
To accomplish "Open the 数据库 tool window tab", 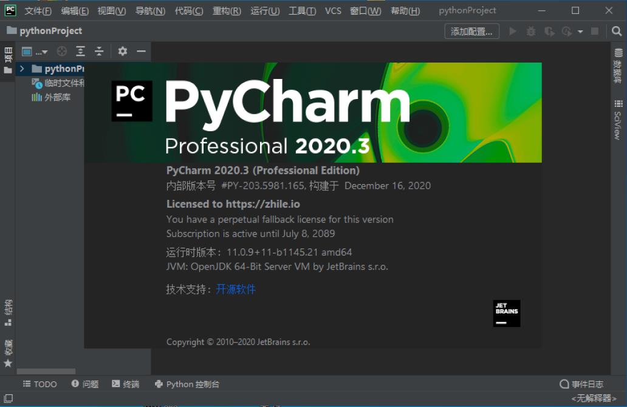I will [618, 66].
